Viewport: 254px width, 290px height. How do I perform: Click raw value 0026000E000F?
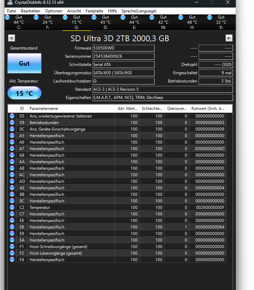[x=210, y=207]
